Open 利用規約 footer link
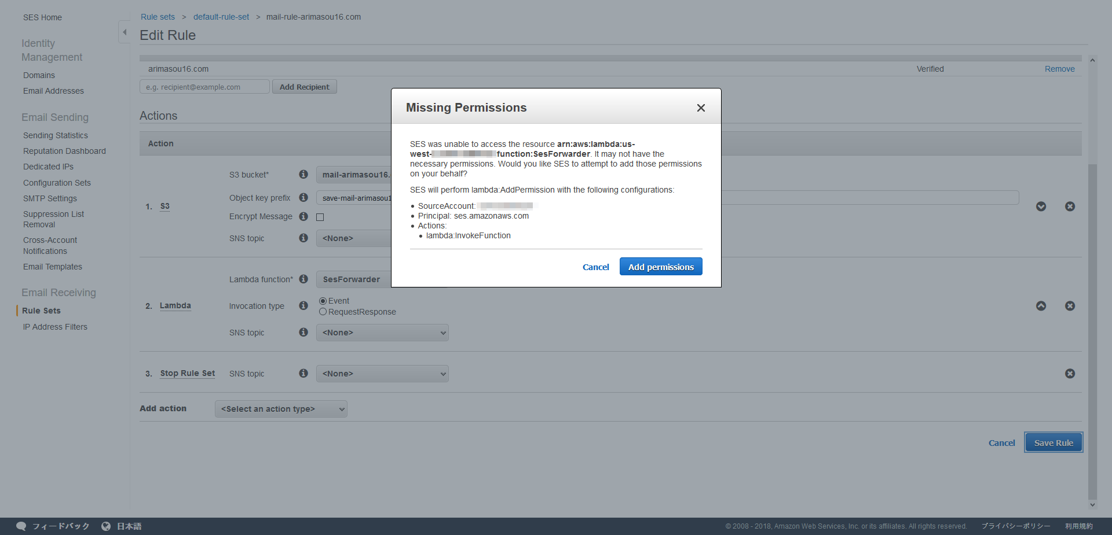This screenshot has width=1112, height=535. click(1079, 526)
